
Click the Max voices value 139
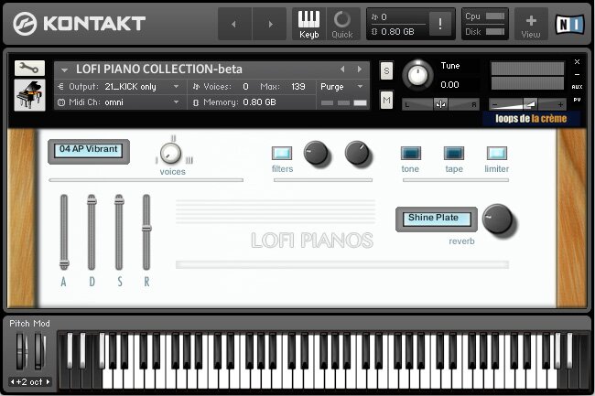(298, 87)
